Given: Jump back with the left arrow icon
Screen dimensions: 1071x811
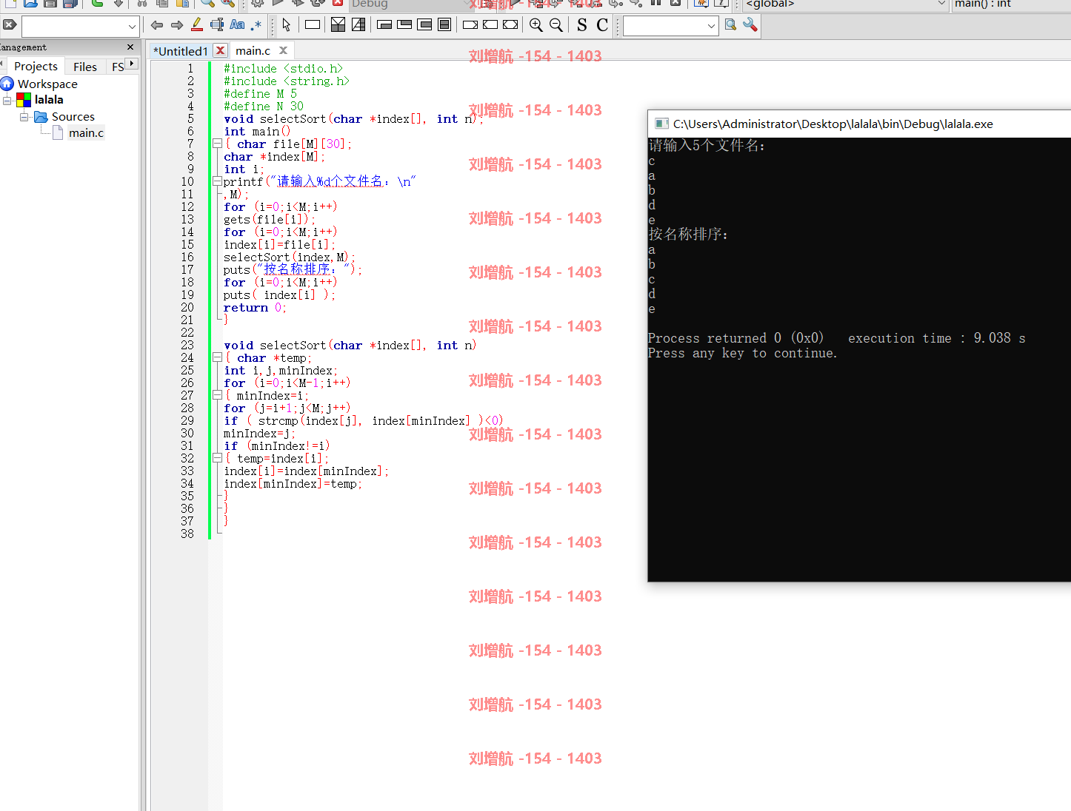Looking at the screenshot, I should coord(156,25).
